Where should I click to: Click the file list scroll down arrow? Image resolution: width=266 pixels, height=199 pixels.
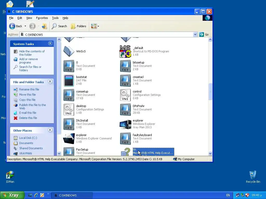[210, 154]
